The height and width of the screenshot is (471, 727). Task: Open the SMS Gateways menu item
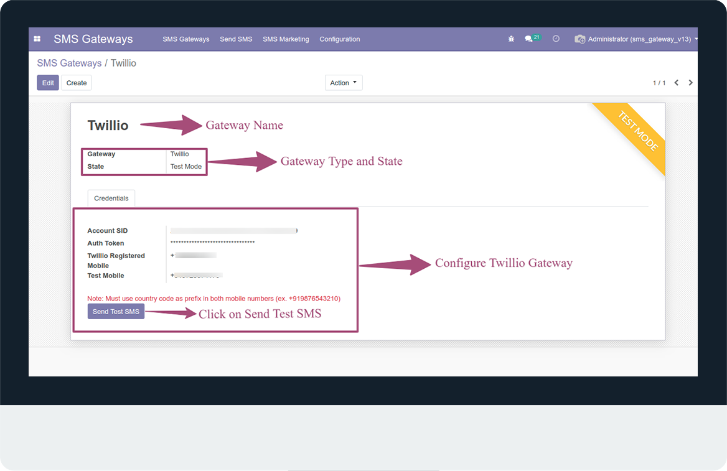186,39
